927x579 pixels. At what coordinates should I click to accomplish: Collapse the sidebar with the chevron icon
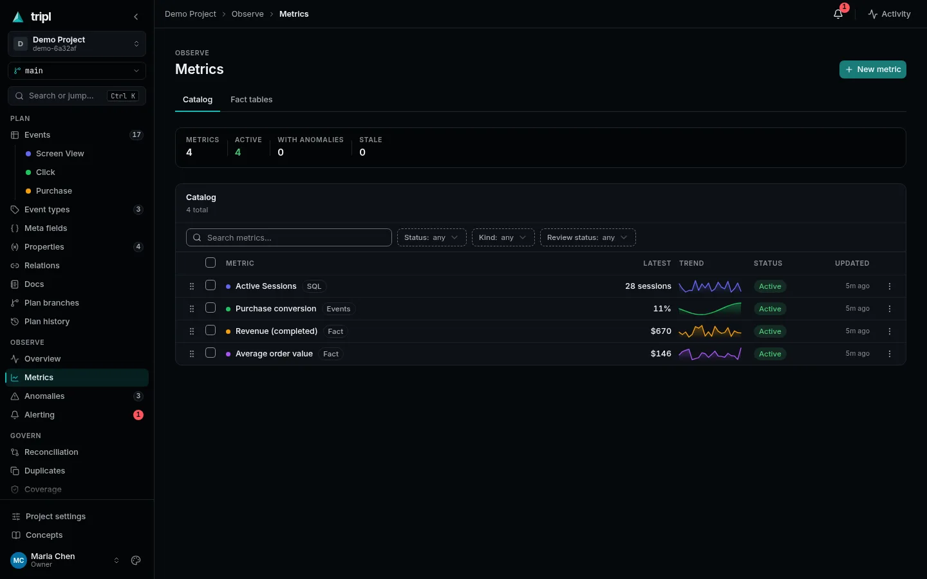coord(136,17)
